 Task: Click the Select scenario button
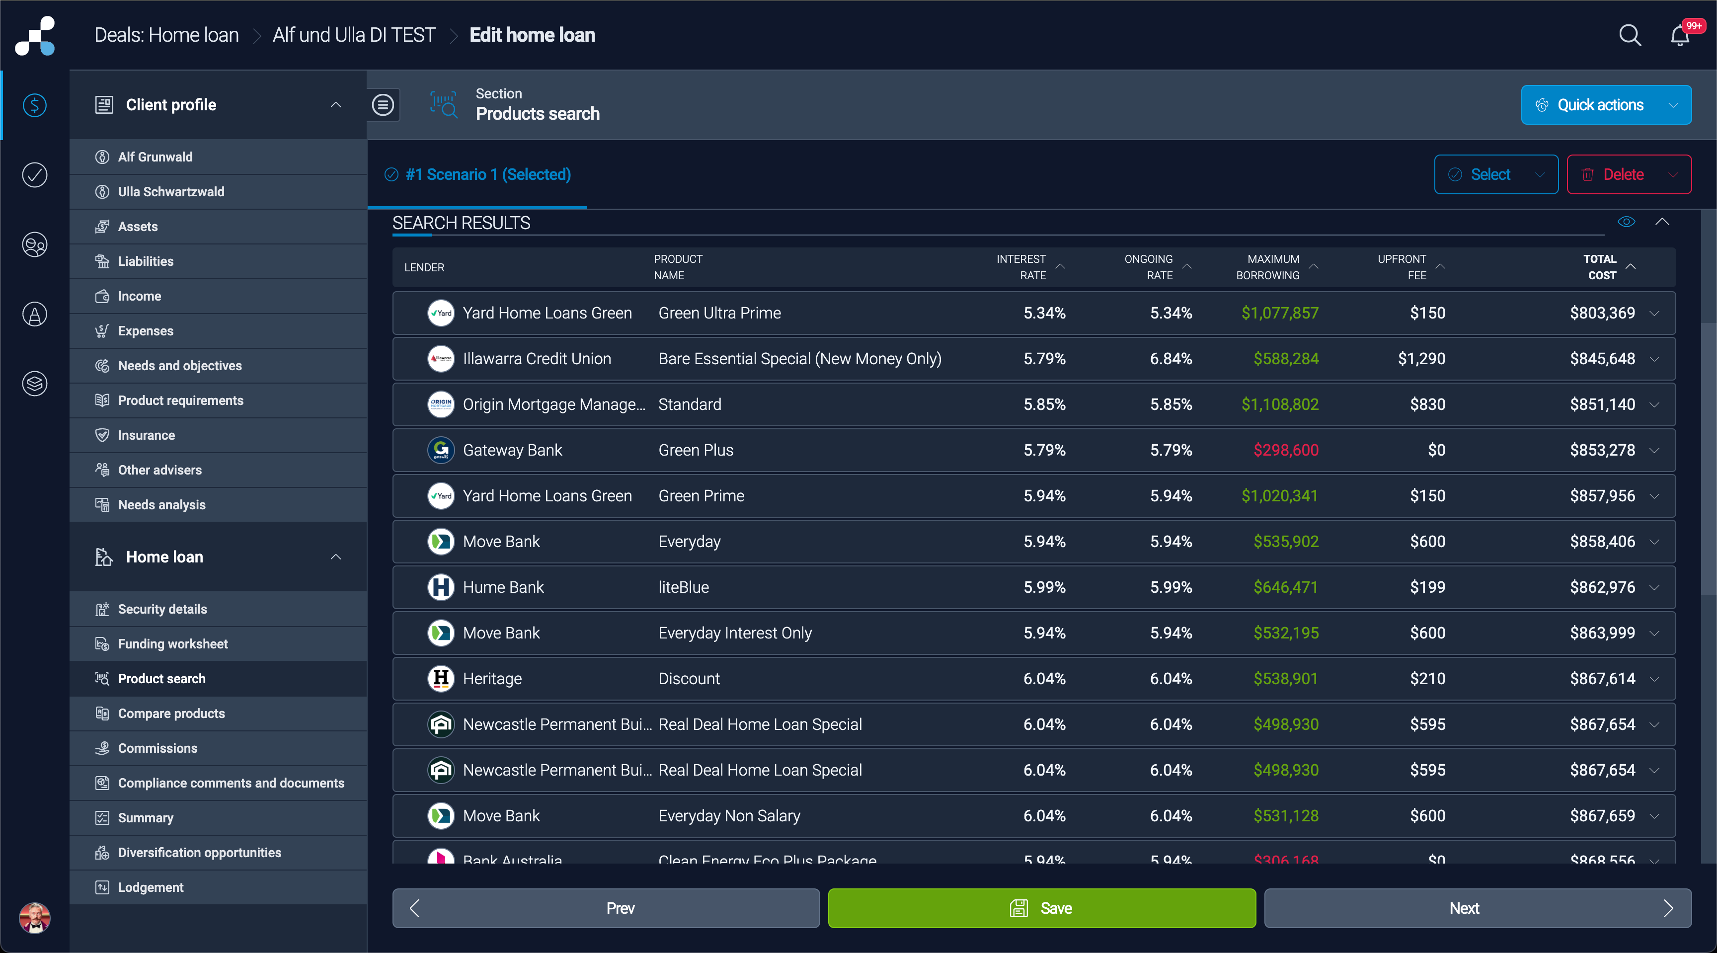1496,174
